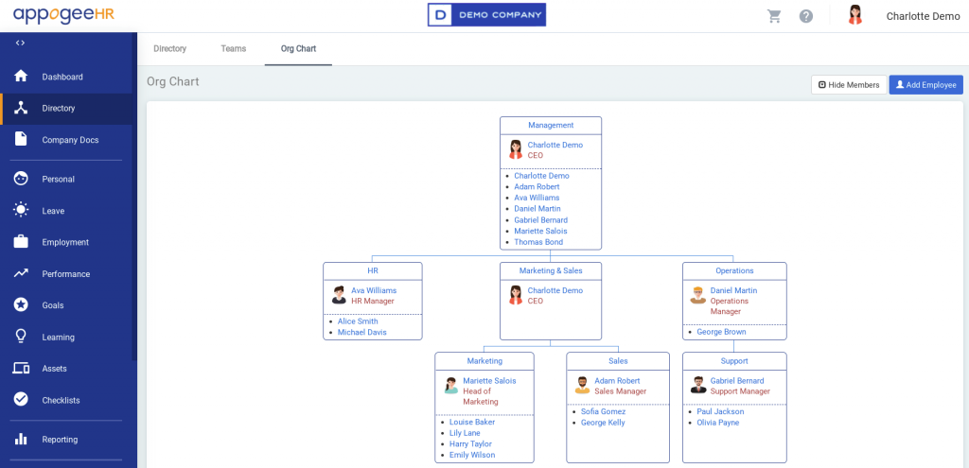Screen dimensions: 969x468
Task: Click the Demo Company logo
Action: pos(486,15)
